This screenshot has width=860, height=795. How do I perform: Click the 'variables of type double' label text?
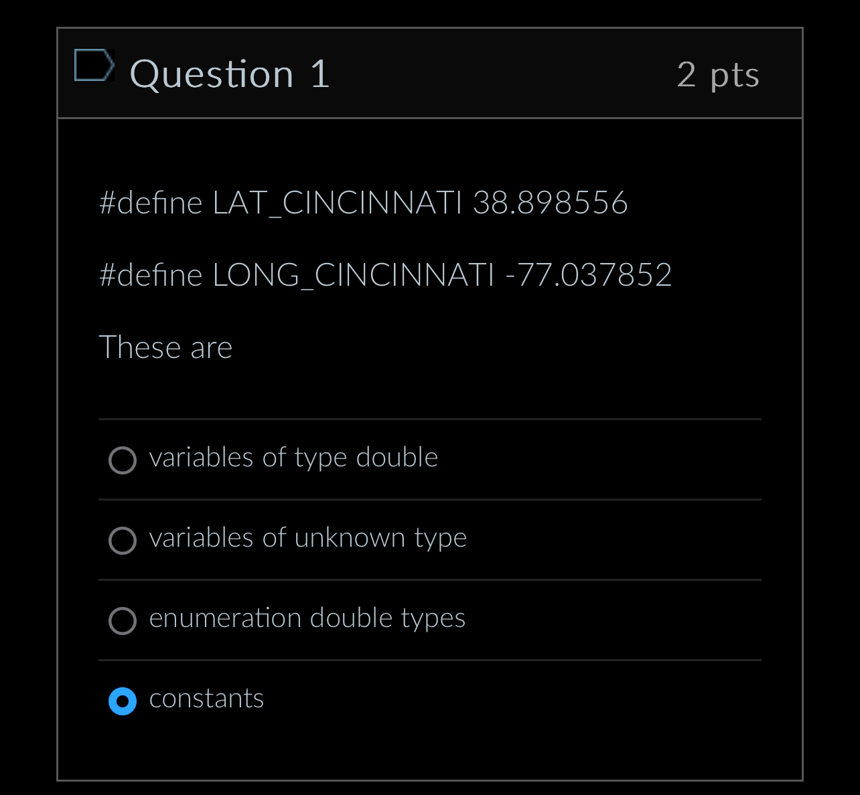pyautogui.click(x=293, y=458)
